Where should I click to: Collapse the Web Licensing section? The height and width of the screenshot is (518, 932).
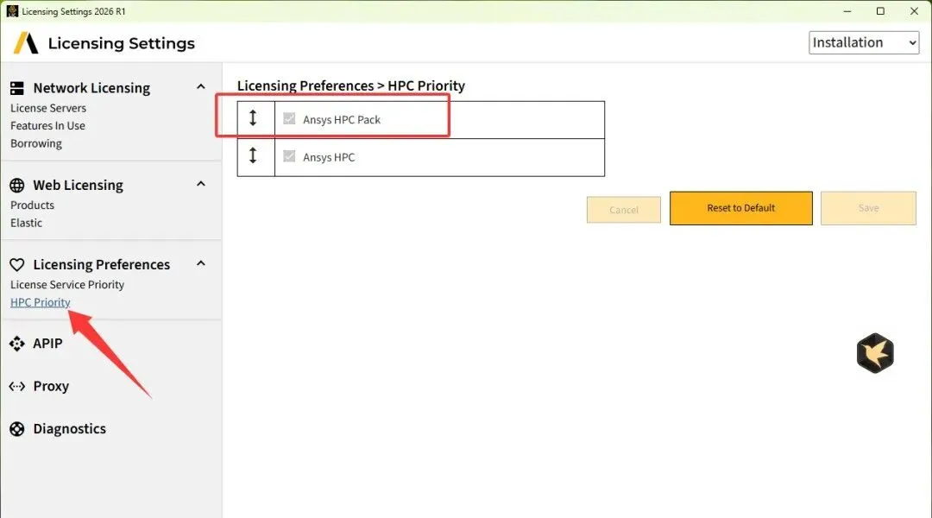click(201, 184)
